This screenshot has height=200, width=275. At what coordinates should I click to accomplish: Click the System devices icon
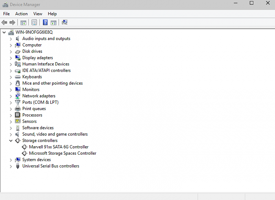click(x=18, y=160)
